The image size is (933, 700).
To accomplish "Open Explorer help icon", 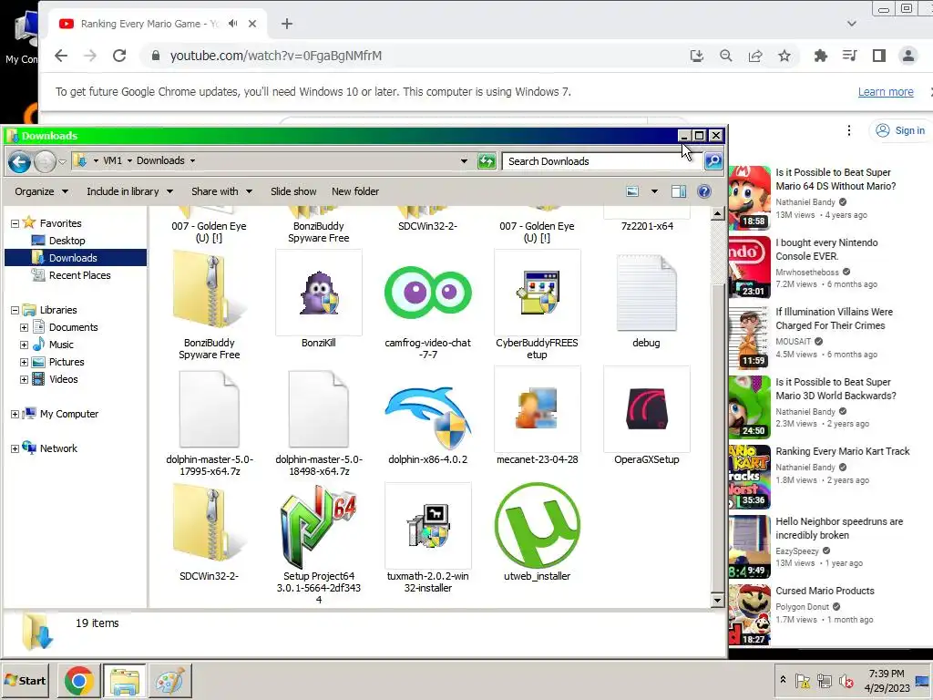I will point(704,191).
